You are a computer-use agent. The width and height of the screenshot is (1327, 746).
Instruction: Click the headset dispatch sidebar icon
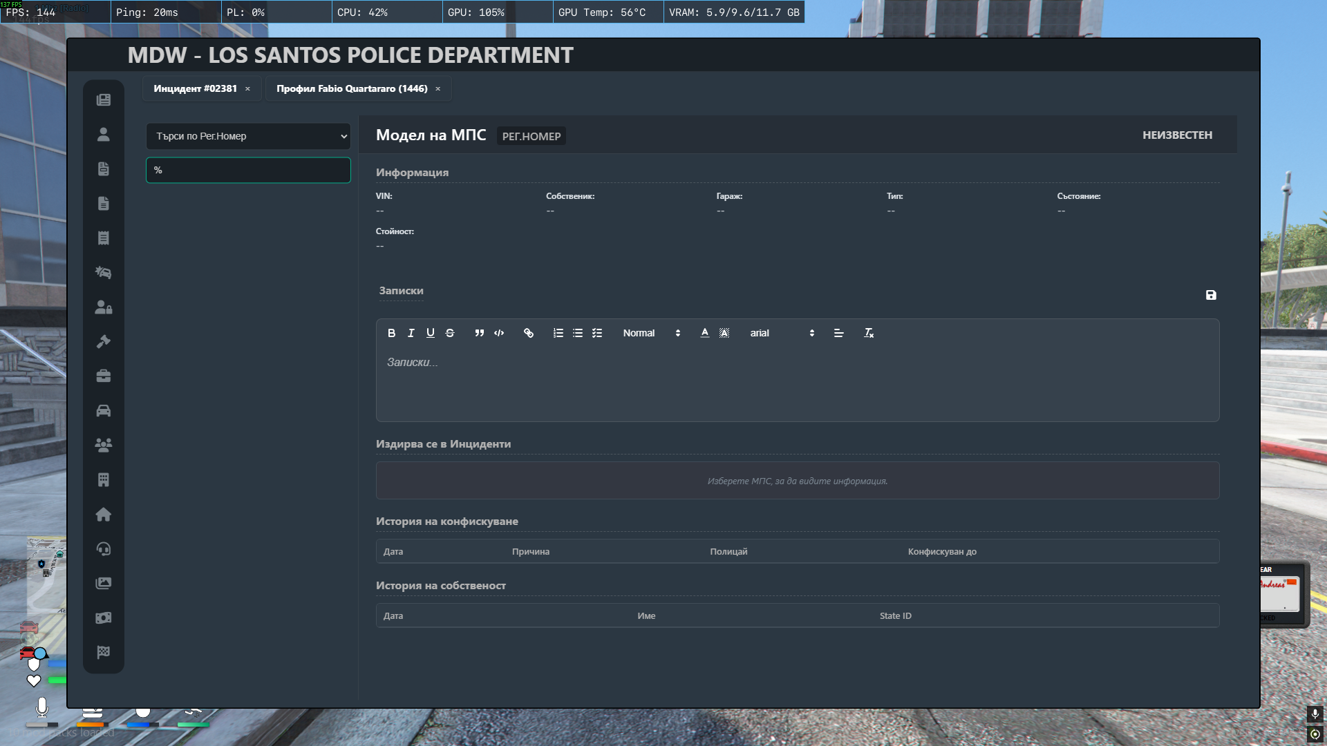(x=104, y=549)
